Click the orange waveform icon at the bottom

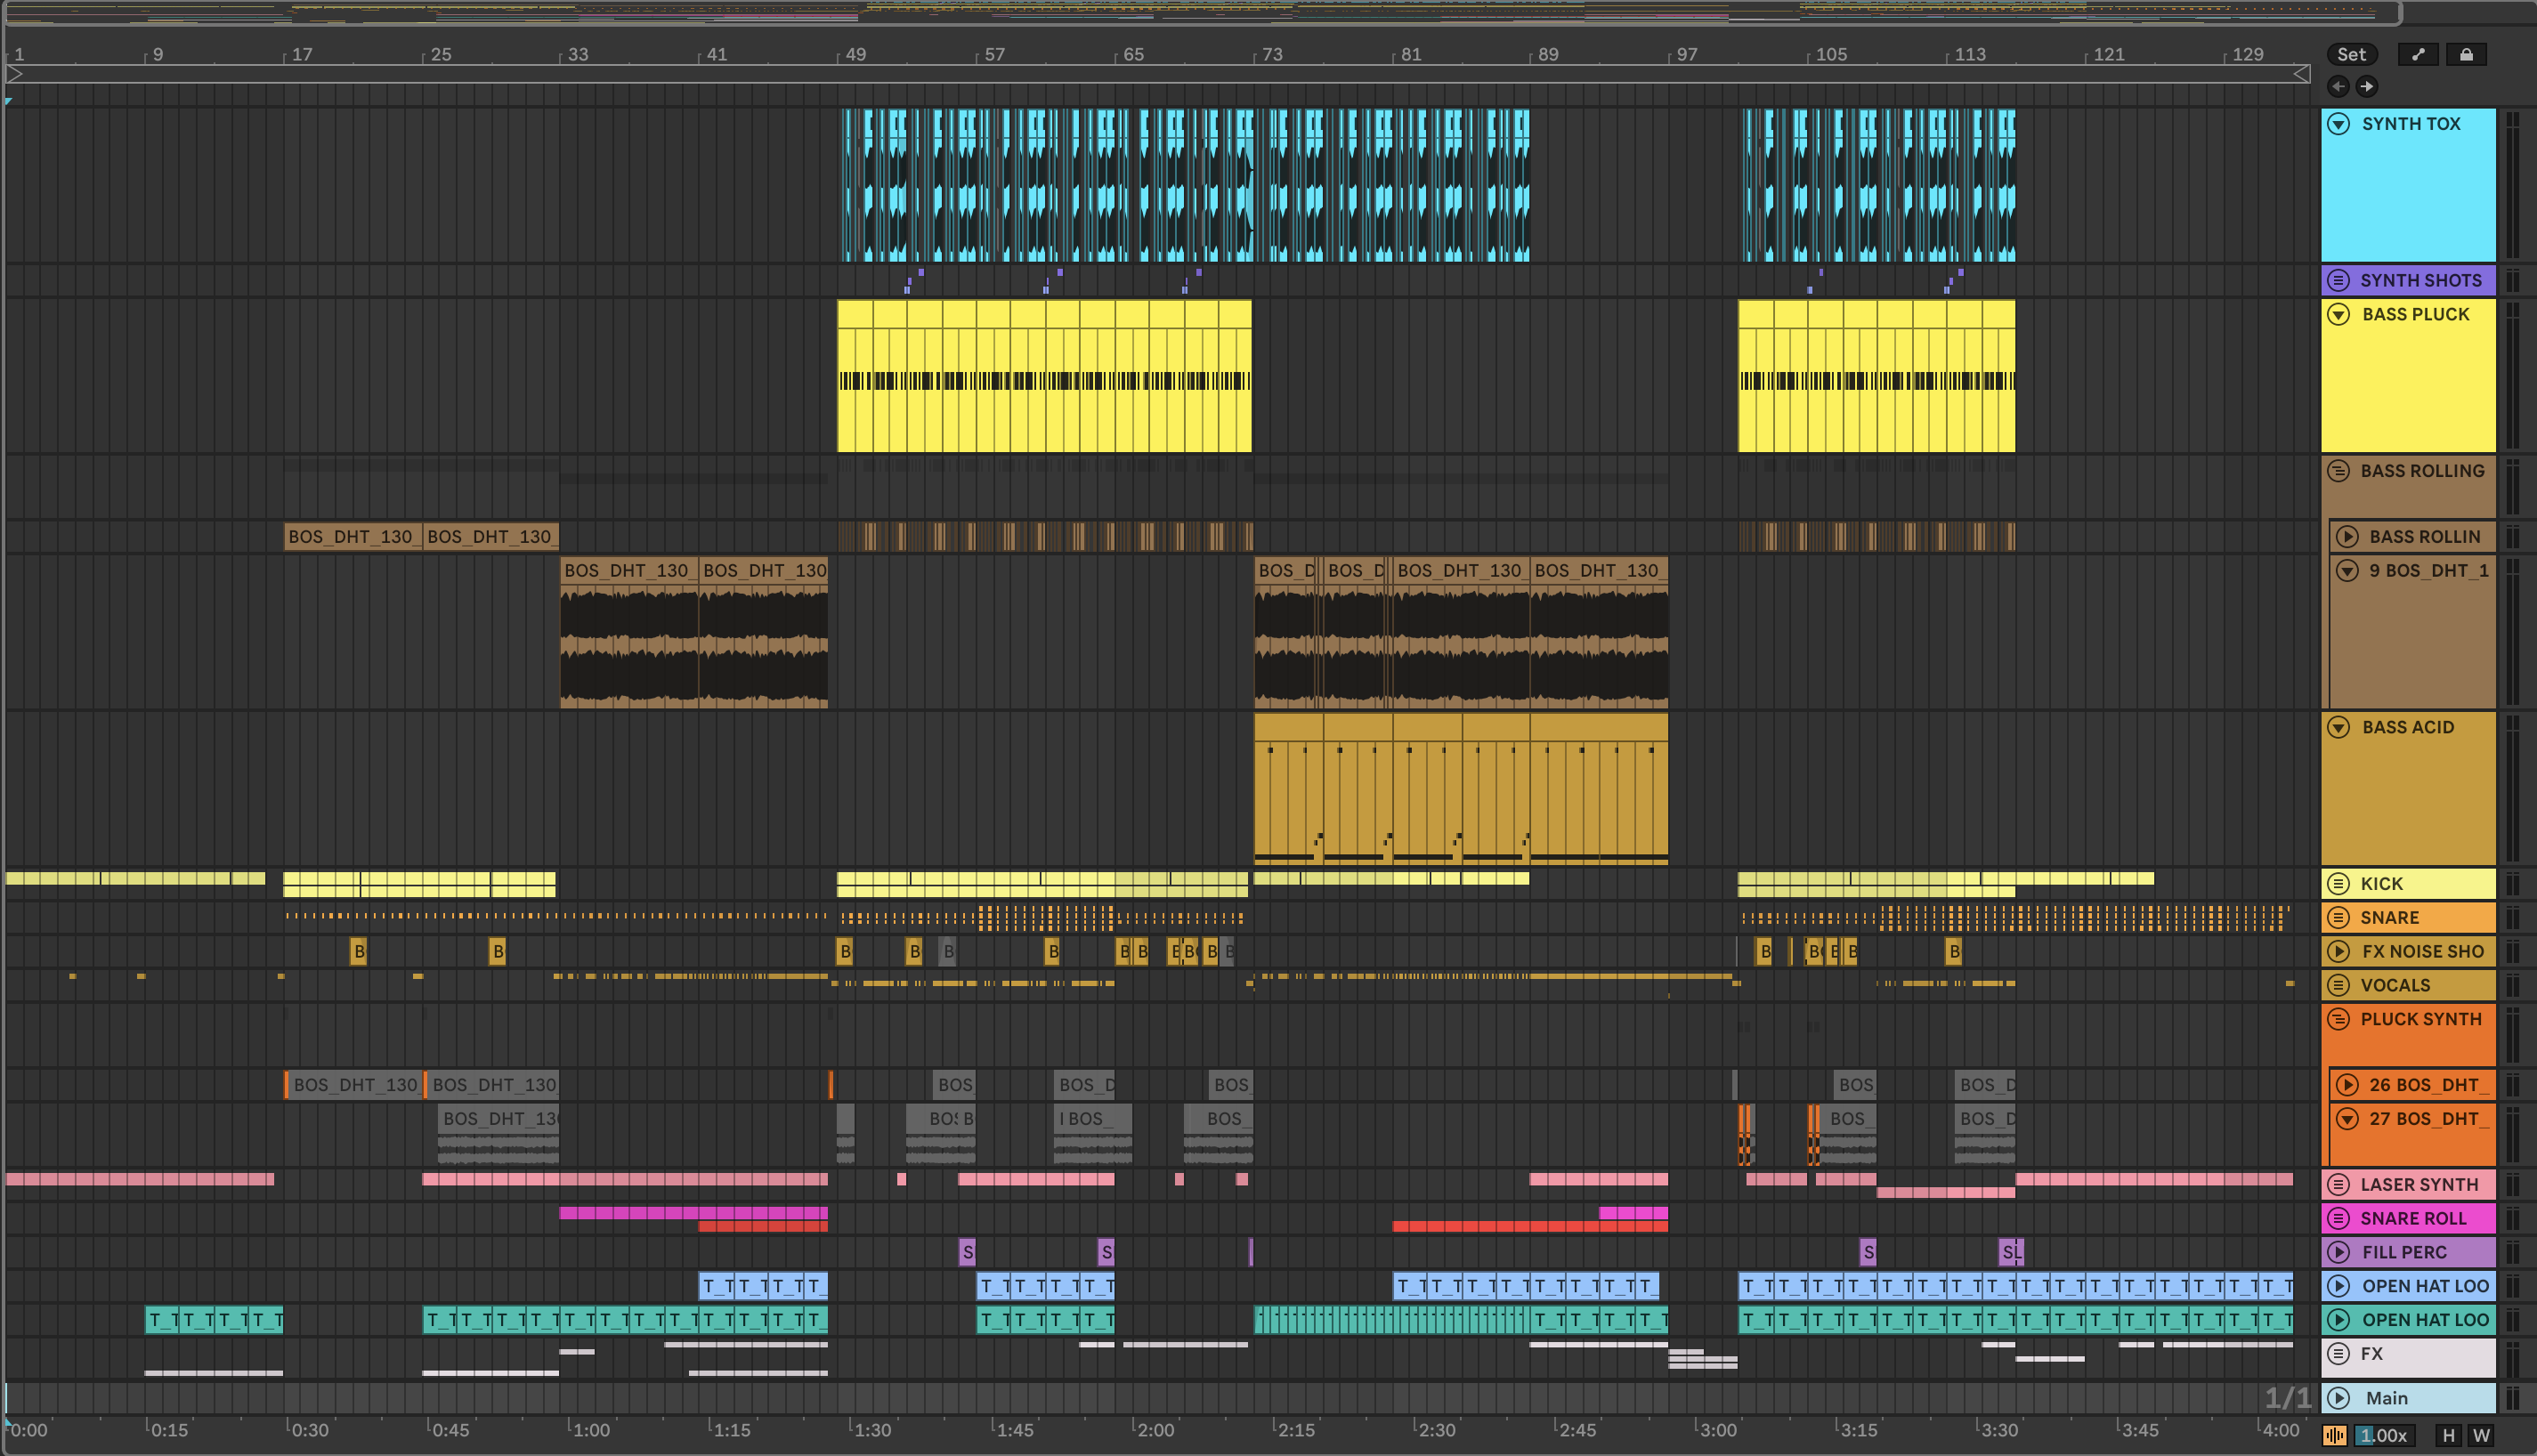coord(2334,1435)
